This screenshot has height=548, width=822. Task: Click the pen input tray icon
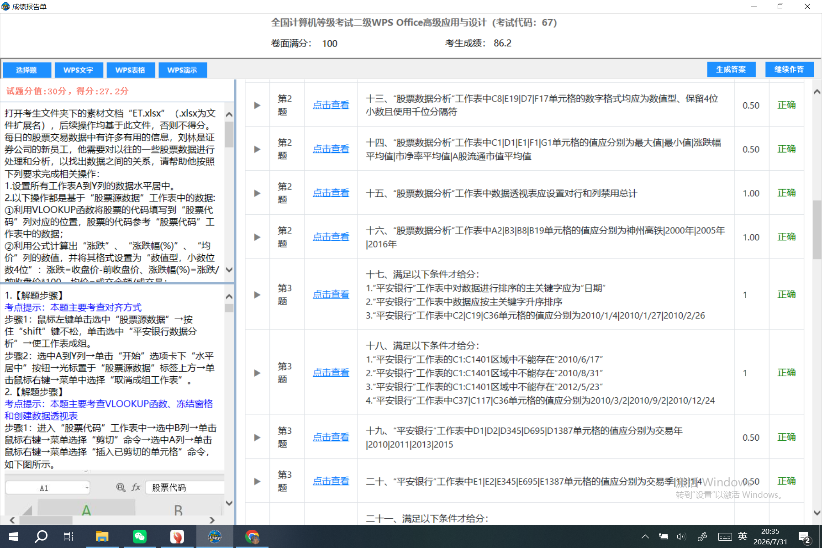tap(702, 537)
